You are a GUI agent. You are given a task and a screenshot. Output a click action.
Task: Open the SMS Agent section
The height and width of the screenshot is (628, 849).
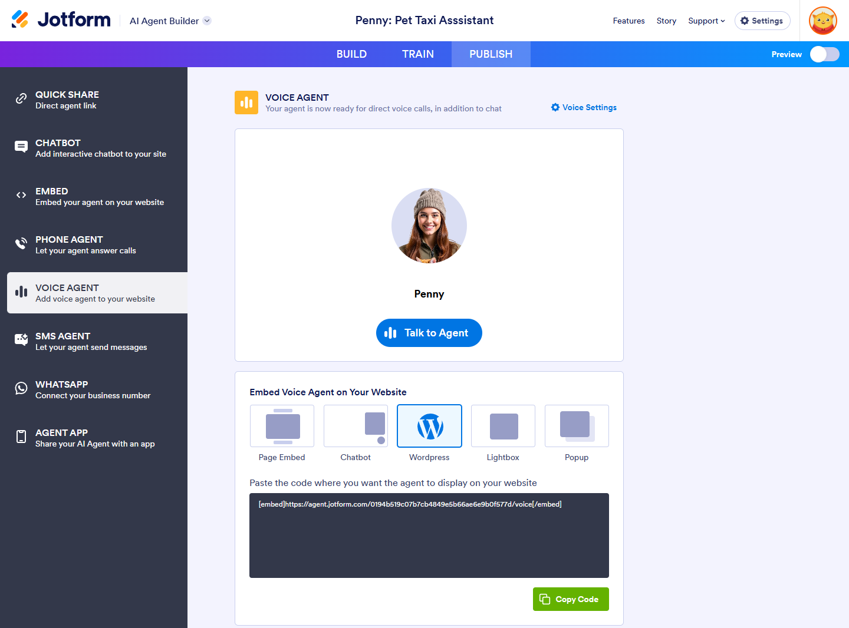[97, 341]
